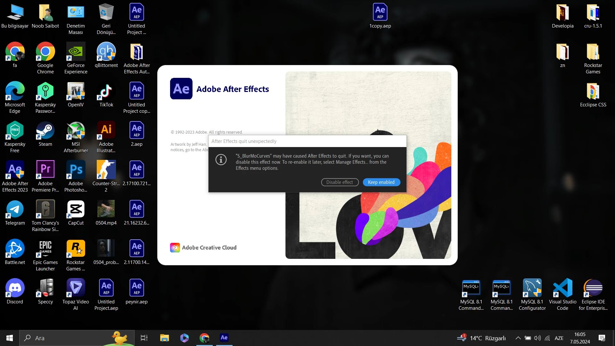The image size is (615, 346).
Task: Select the 1copy.aep file on desktop
Action: pos(380,12)
